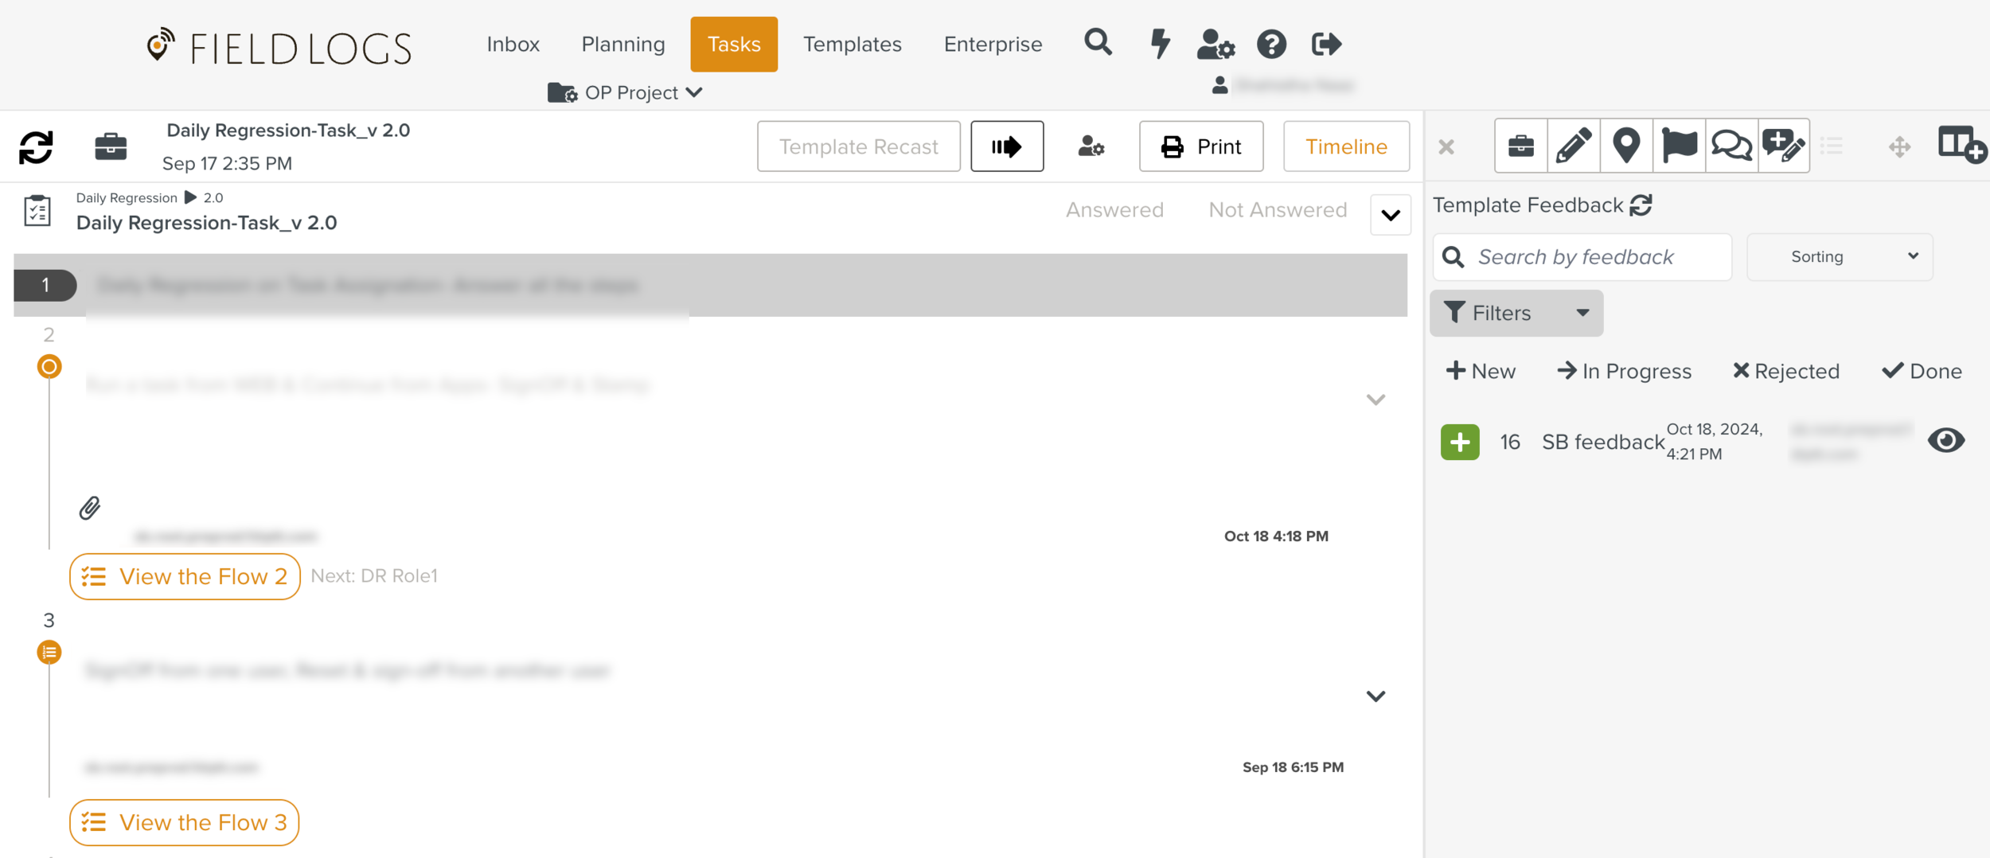Open the flag panel icon
The width and height of the screenshot is (1990, 858).
click(1679, 146)
